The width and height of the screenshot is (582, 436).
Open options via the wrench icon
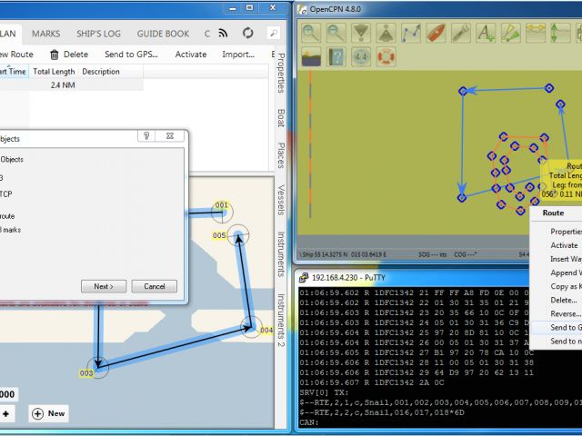461,33
